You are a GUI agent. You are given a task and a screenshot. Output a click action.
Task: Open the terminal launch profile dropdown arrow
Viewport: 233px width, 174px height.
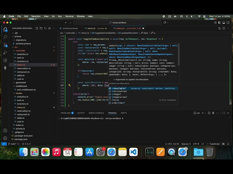pyautogui.click(x=205, y=113)
